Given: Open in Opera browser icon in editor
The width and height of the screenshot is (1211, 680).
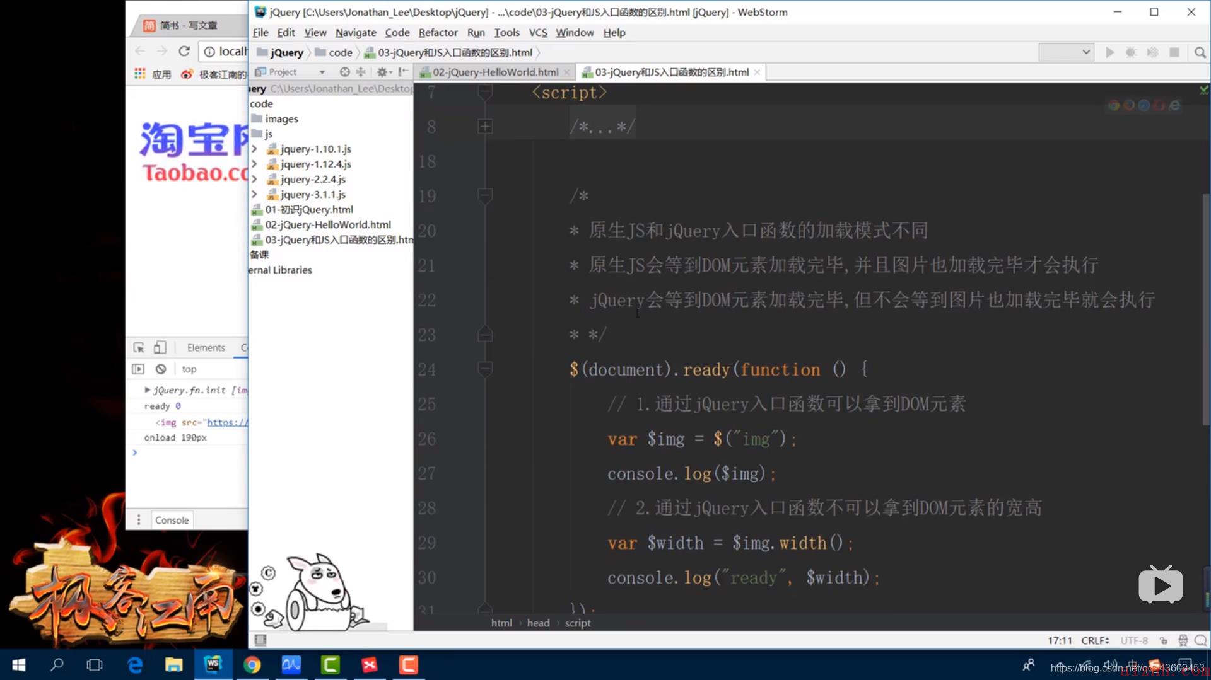Looking at the screenshot, I should (x=1159, y=105).
